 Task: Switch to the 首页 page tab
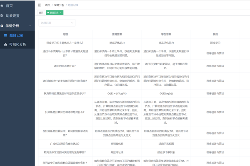41,13
